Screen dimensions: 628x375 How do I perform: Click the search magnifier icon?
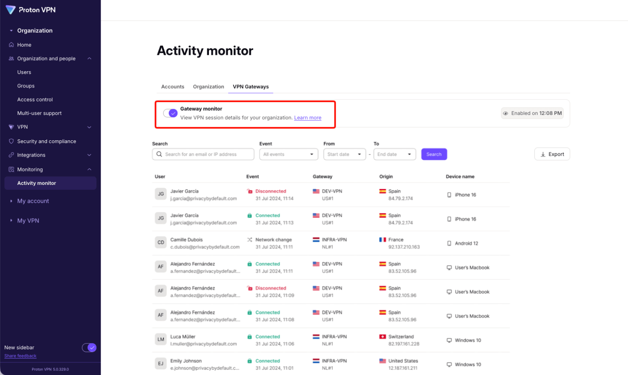click(x=159, y=154)
